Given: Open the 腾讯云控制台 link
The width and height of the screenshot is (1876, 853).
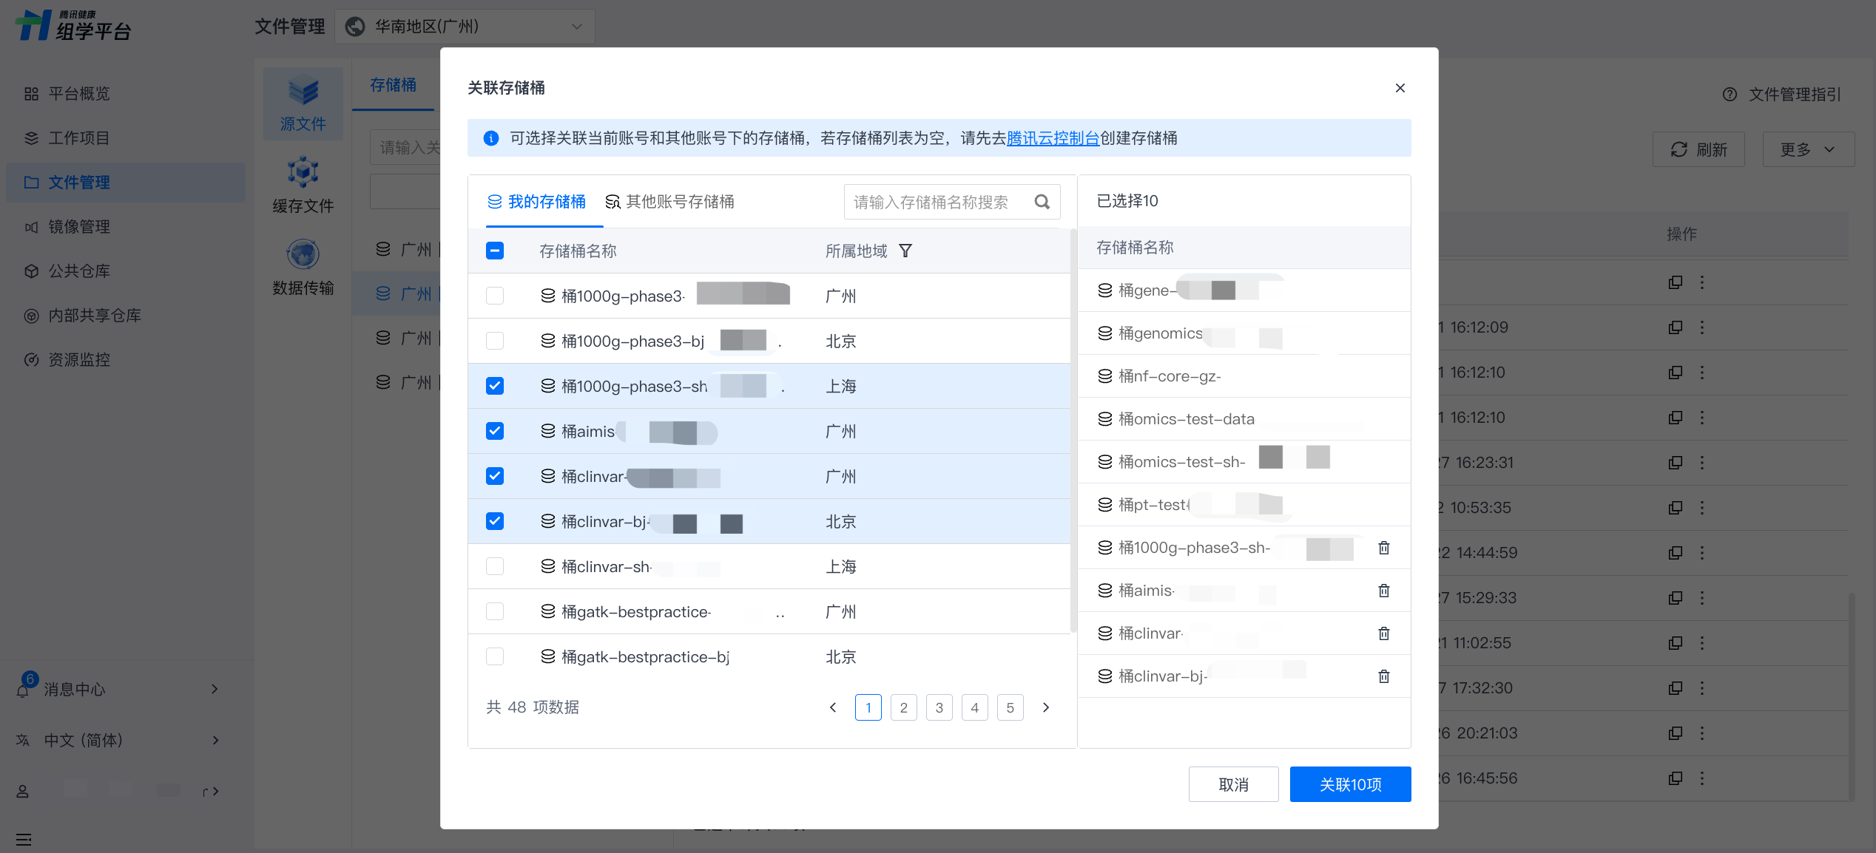Looking at the screenshot, I should [x=1052, y=138].
